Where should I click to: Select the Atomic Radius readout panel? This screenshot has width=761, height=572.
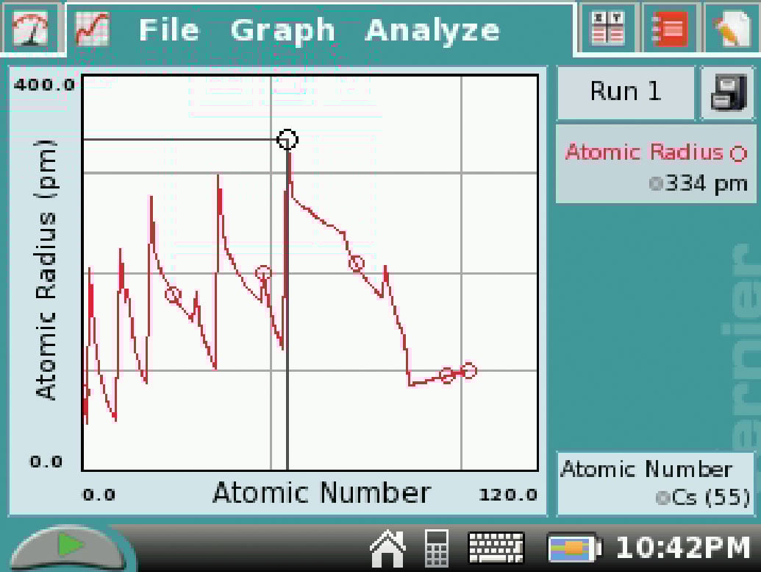coord(655,164)
